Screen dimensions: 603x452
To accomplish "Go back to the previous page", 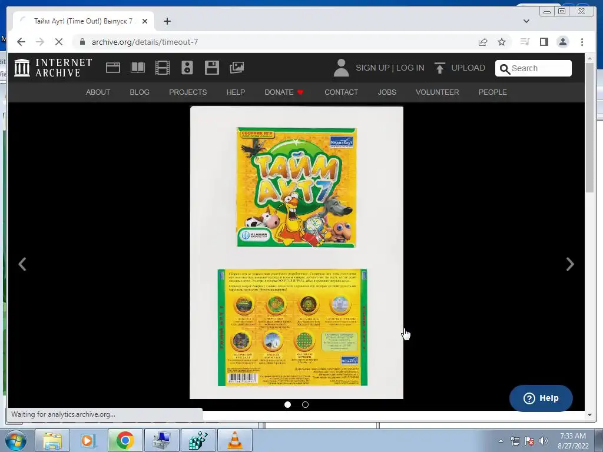I will [x=21, y=42].
